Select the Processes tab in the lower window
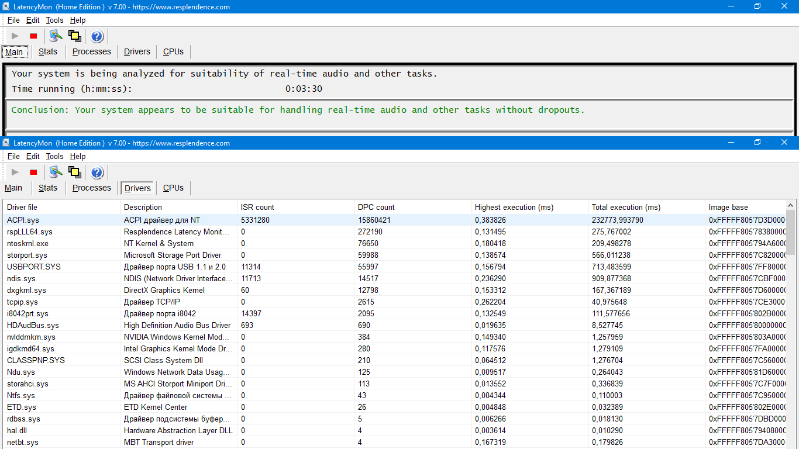The width and height of the screenshot is (799, 449). click(91, 188)
